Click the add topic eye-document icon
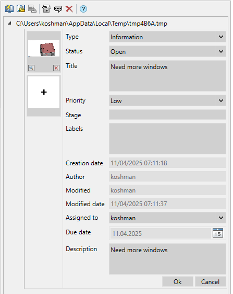This screenshot has height=294, width=233. [x=46, y=8]
